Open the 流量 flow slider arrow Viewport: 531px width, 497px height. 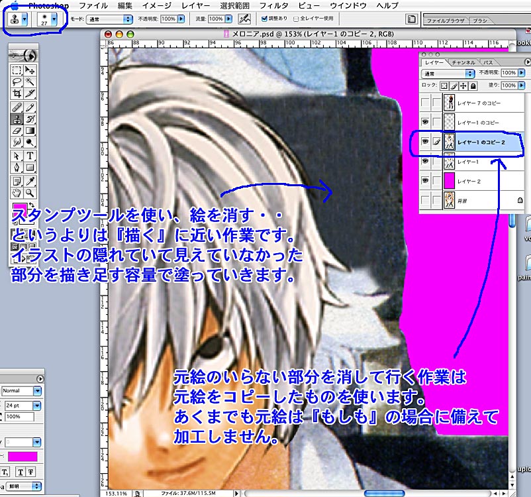coord(228,19)
